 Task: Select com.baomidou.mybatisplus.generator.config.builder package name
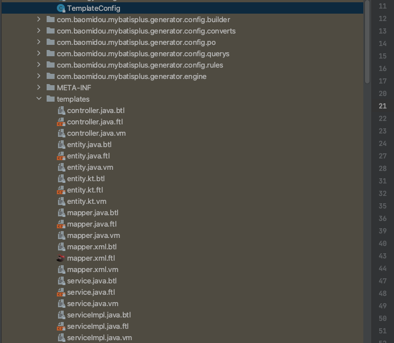pos(143,19)
